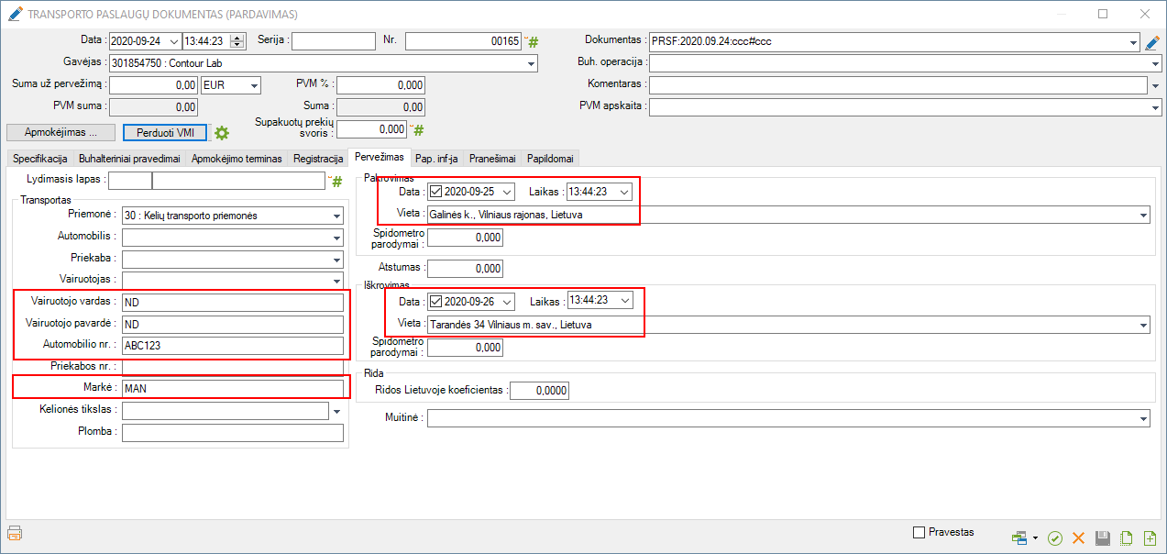Click the green new document plus icon
Image resolution: width=1167 pixels, height=554 pixels.
tap(1150, 538)
